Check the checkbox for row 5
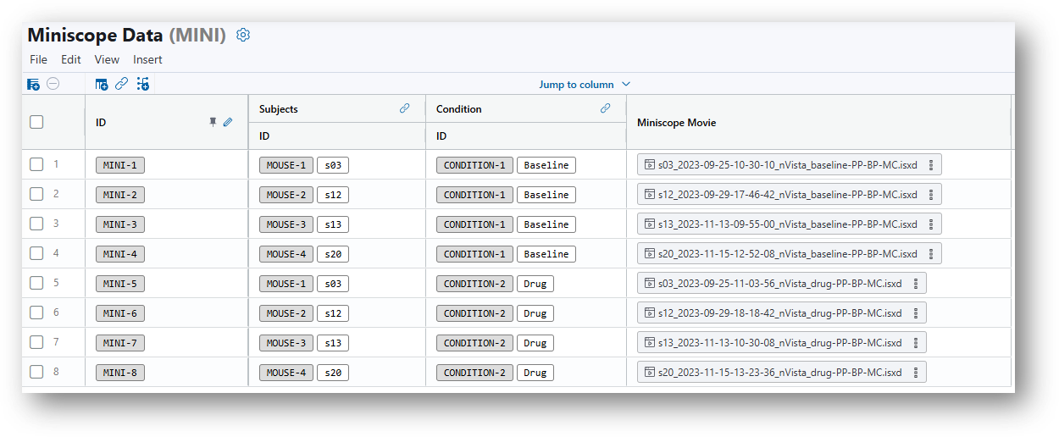Viewport: 1059px width, 437px height. click(x=36, y=283)
